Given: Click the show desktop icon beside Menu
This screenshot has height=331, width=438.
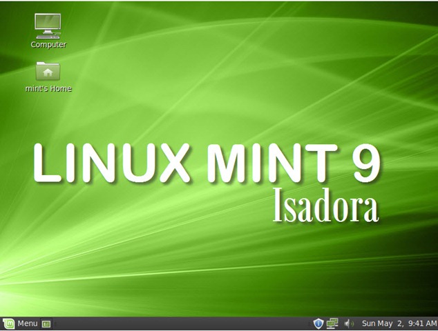Looking at the screenshot, I should (x=46, y=323).
